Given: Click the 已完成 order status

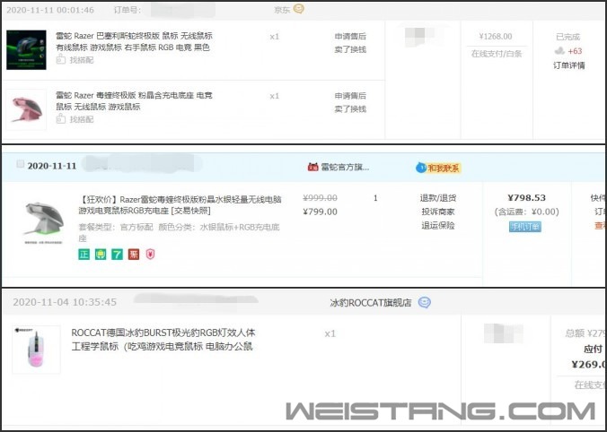Looking at the screenshot, I should click(567, 37).
